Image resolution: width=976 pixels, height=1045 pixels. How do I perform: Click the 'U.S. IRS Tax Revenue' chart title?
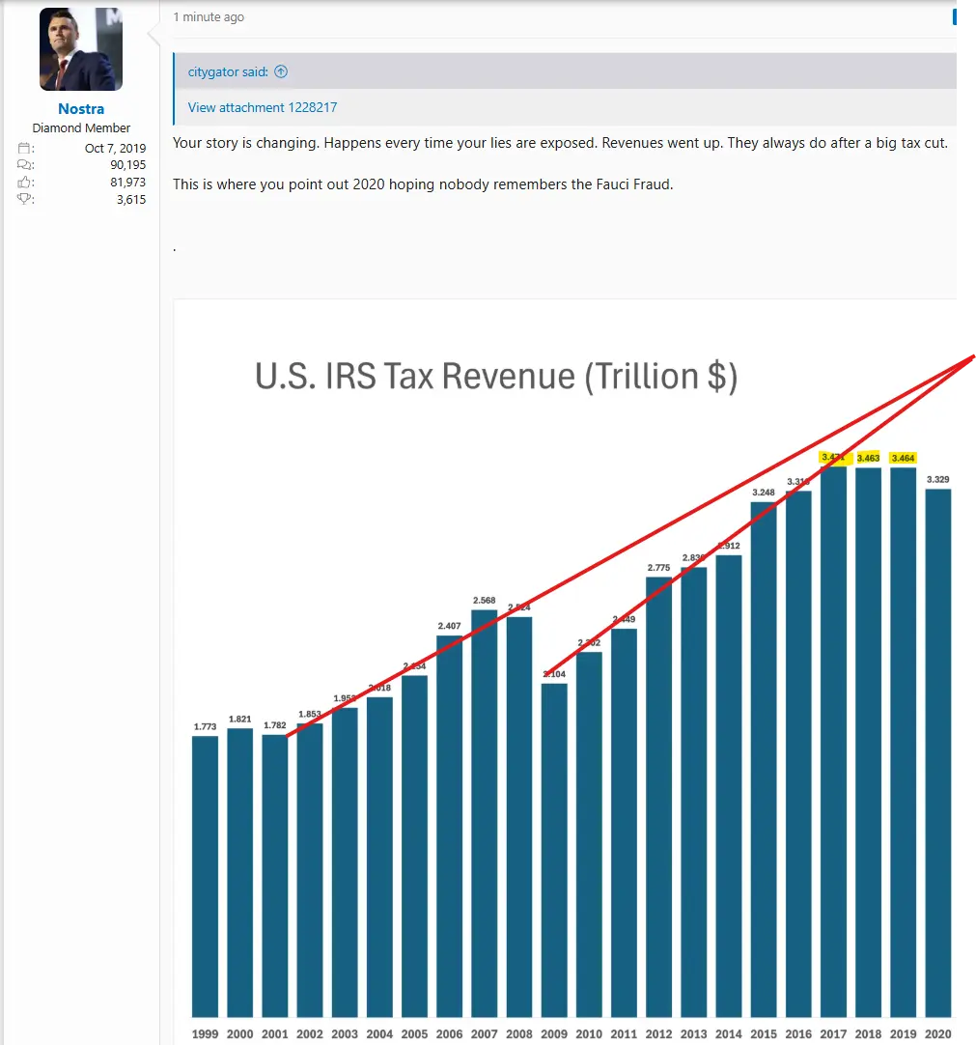tap(496, 376)
